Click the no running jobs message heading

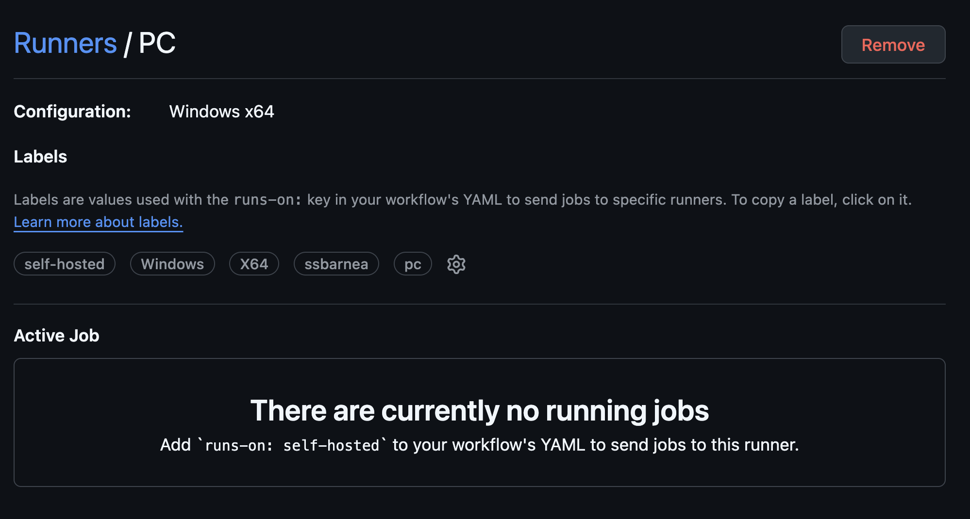coord(479,411)
